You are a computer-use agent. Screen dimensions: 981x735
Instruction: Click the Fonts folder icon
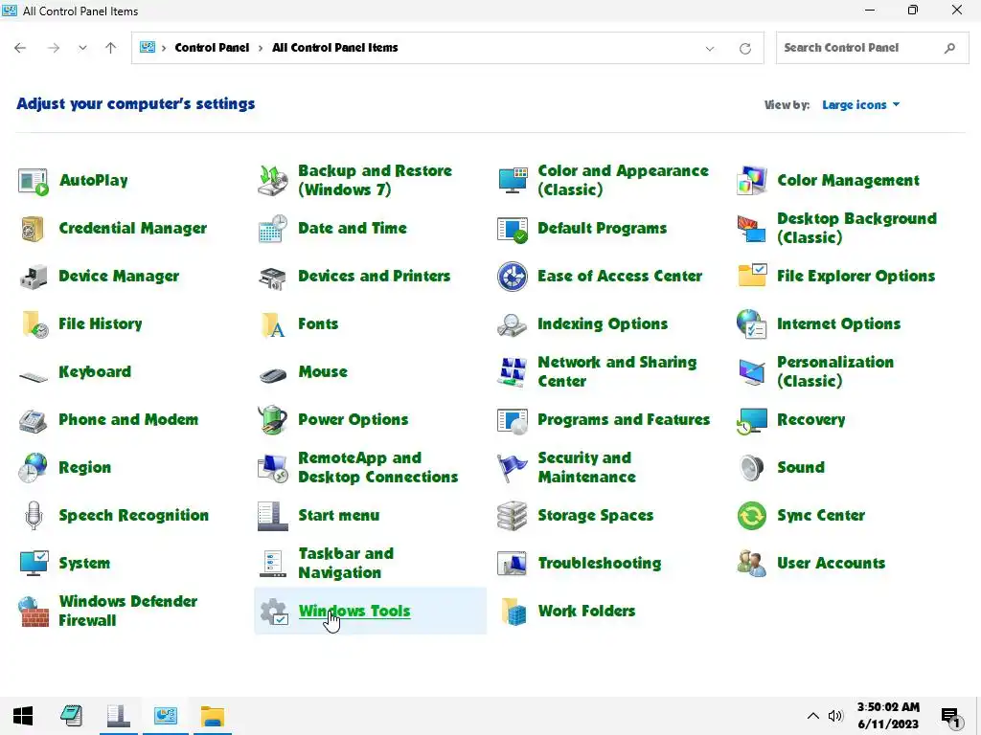(273, 324)
